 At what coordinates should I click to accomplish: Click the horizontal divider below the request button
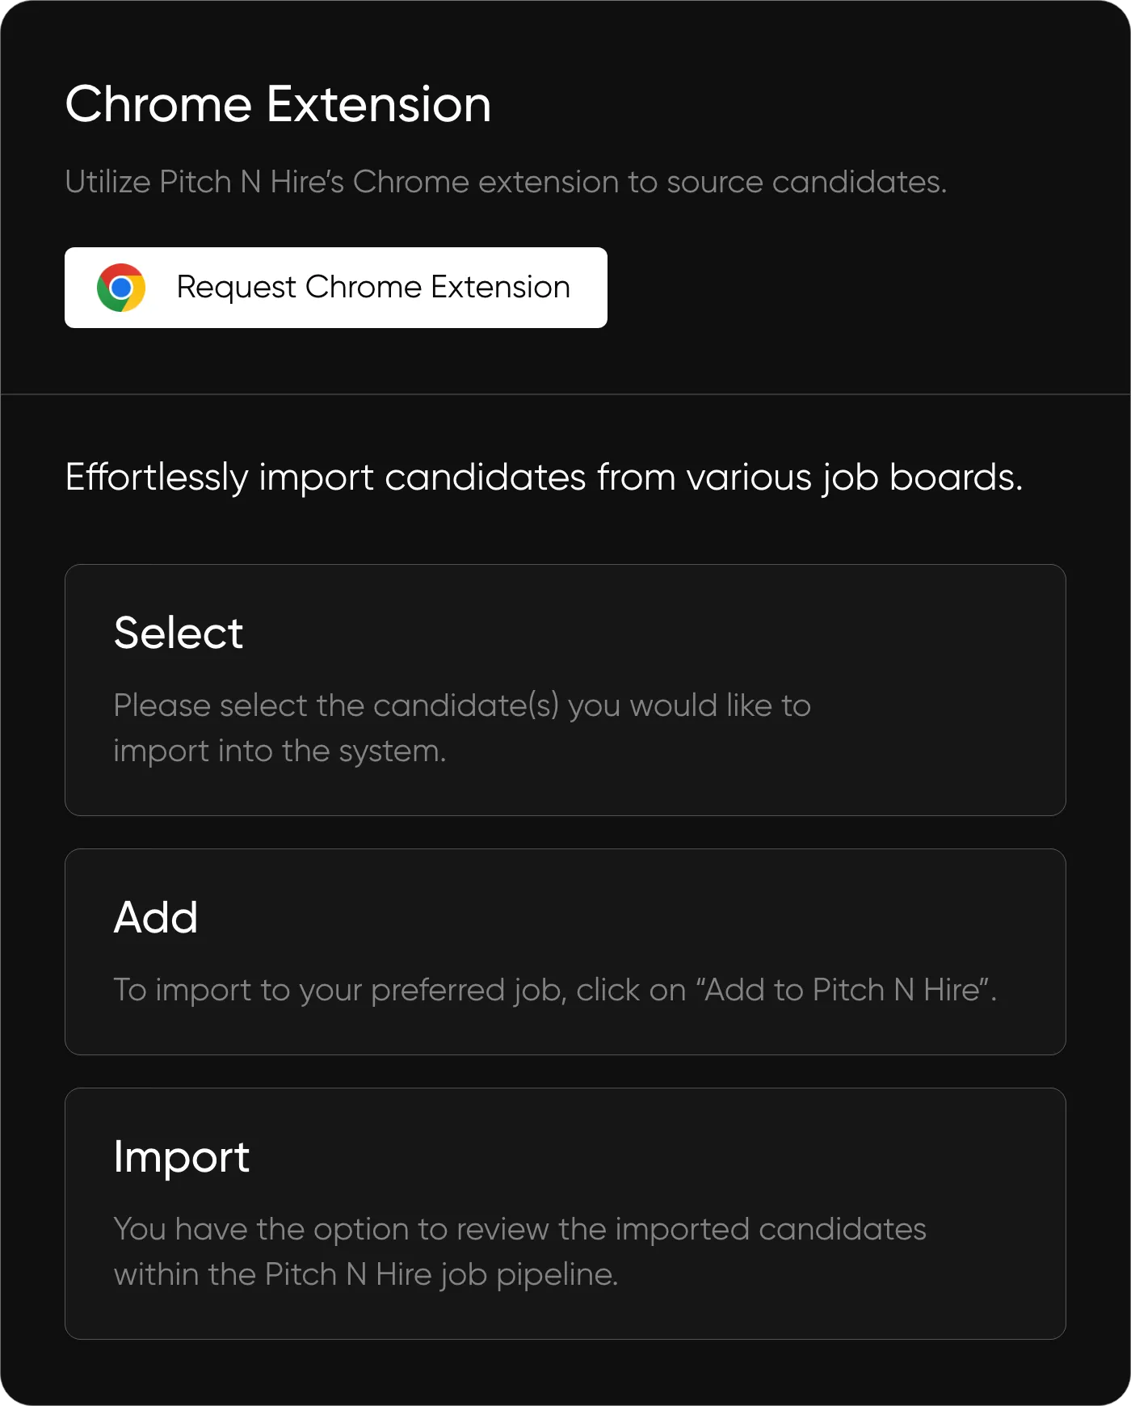565,394
